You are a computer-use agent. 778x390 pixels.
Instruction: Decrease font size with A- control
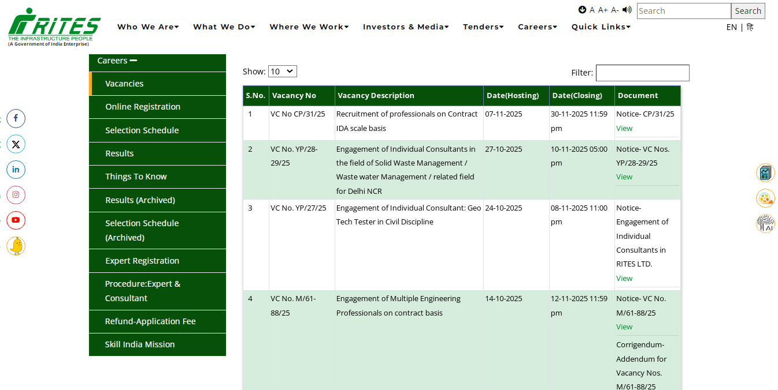pos(614,10)
